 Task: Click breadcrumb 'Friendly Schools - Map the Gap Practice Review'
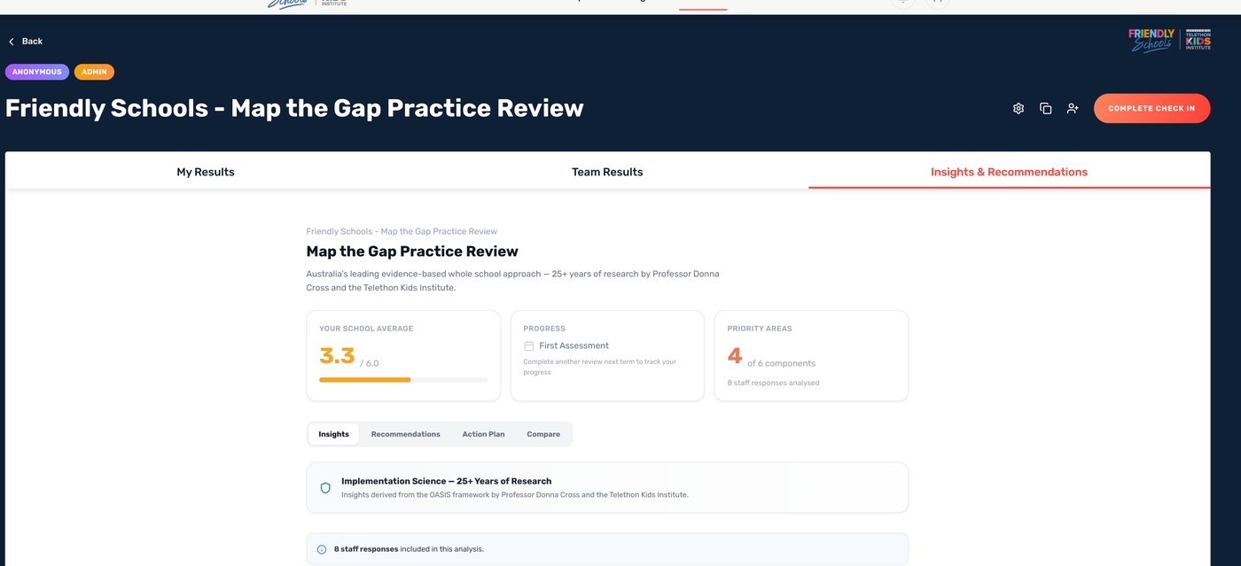pos(402,231)
